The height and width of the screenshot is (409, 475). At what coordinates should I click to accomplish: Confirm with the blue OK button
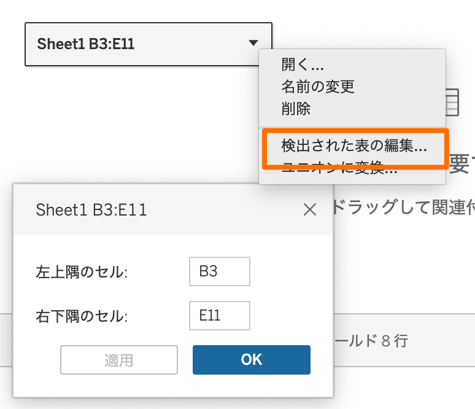(x=252, y=360)
